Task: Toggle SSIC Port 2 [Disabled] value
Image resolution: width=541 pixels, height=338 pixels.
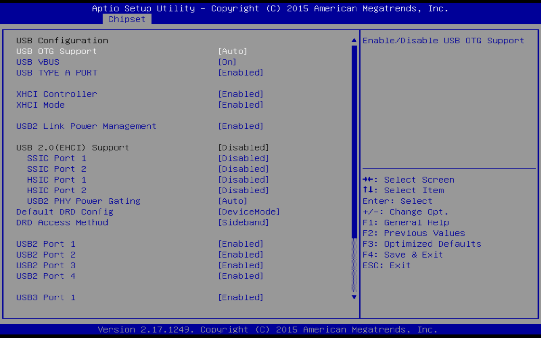Action: pyautogui.click(x=243, y=169)
